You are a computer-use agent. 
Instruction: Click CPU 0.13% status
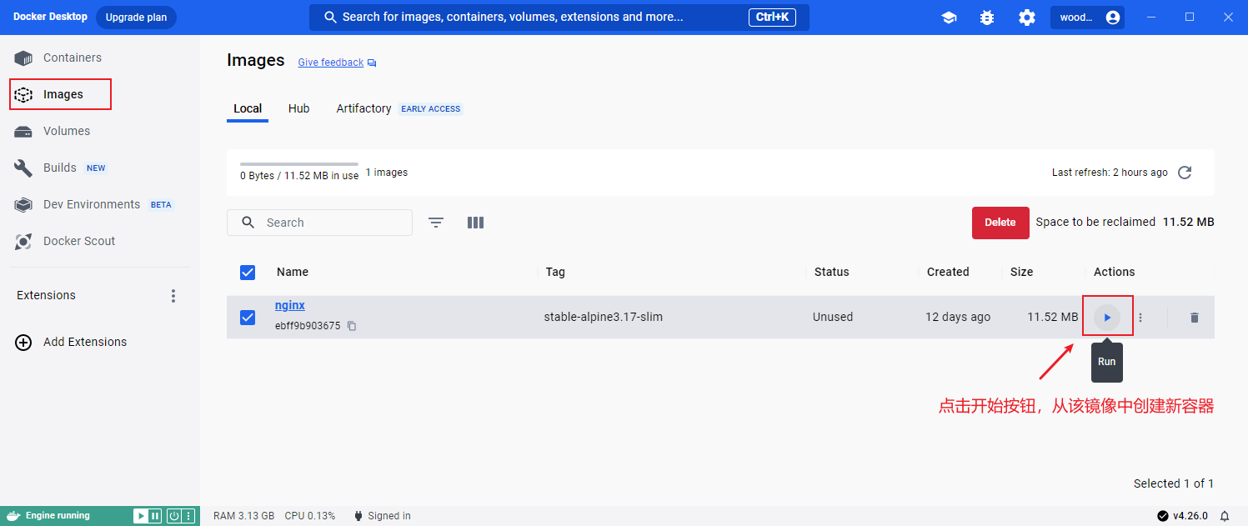click(310, 516)
